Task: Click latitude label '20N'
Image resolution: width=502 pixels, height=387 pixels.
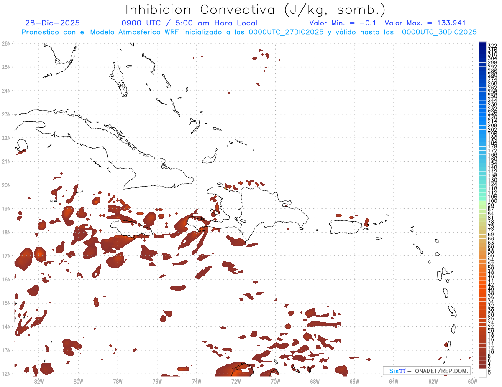Action: click(6, 185)
